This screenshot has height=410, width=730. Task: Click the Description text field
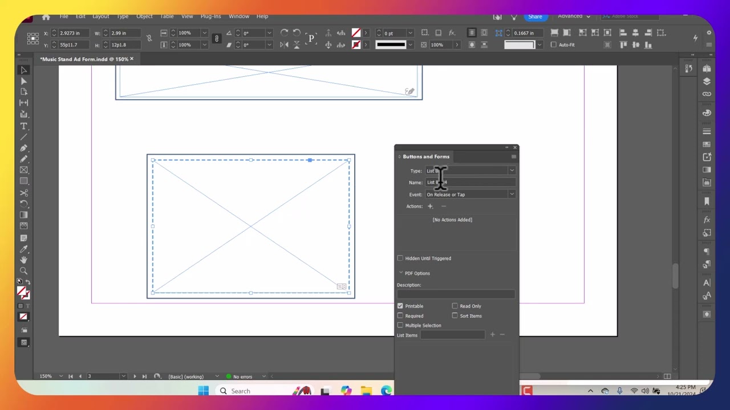pos(456,294)
